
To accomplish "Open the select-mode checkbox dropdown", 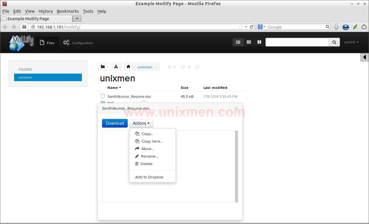I will coord(185,67).
